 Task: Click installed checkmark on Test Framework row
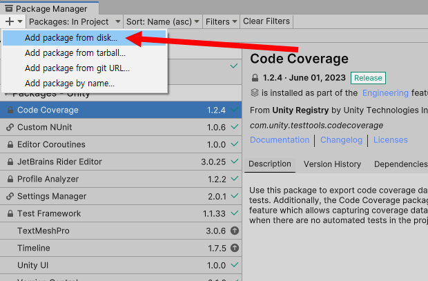click(x=235, y=213)
